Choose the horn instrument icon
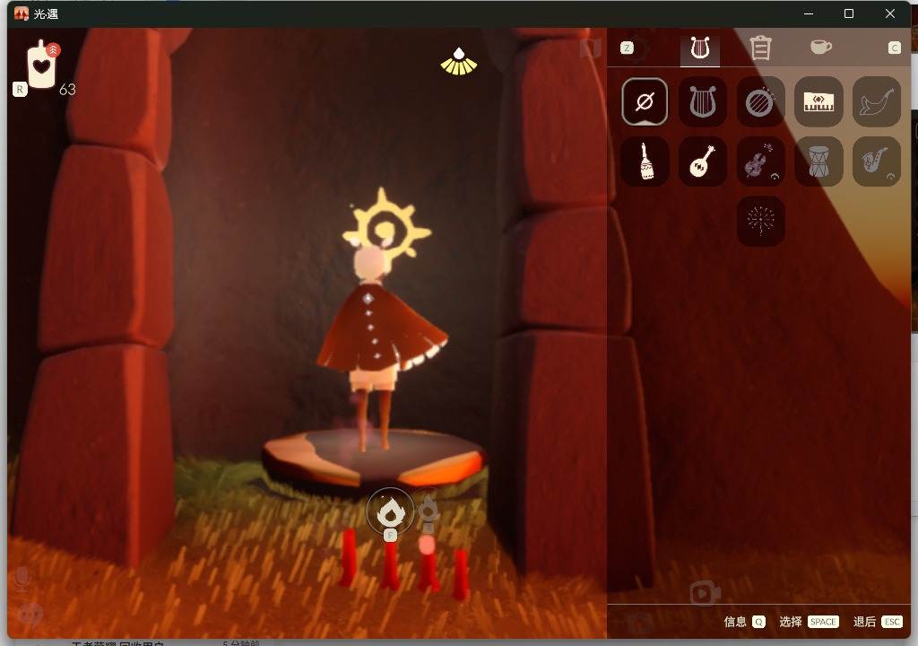 (x=876, y=101)
